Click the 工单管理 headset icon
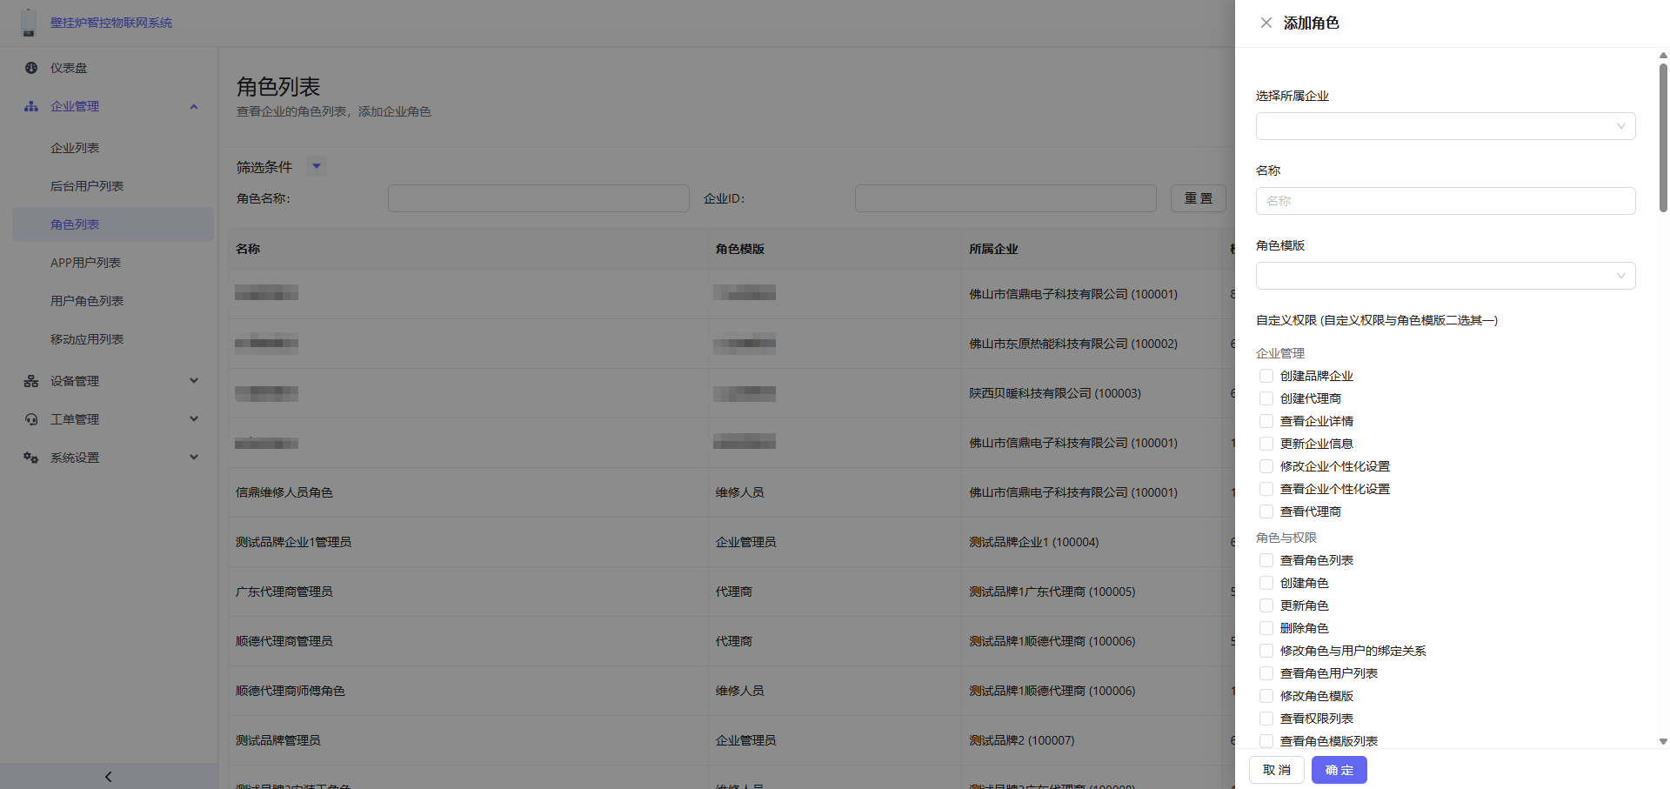This screenshot has height=789, width=1670. (31, 419)
